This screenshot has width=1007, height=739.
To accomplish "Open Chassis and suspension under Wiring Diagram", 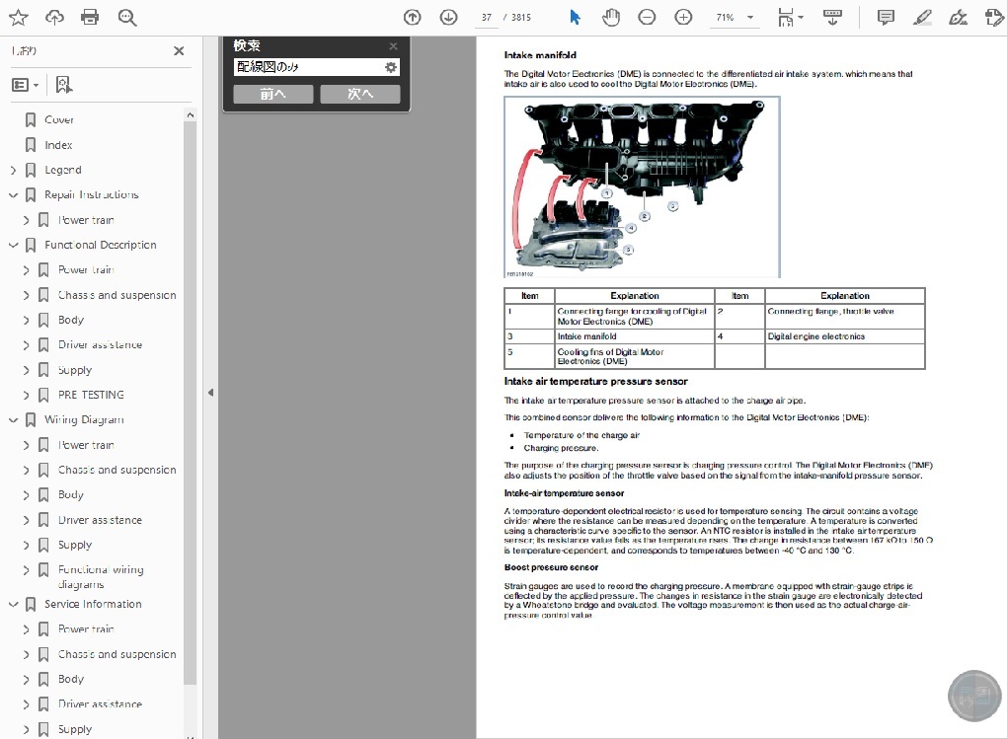I will pos(116,470).
